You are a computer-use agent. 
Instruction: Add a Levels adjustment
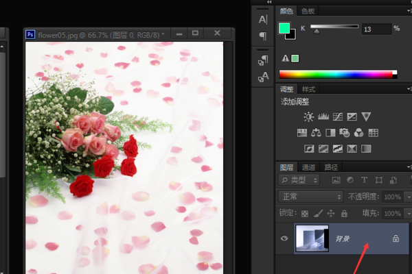(x=323, y=116)
